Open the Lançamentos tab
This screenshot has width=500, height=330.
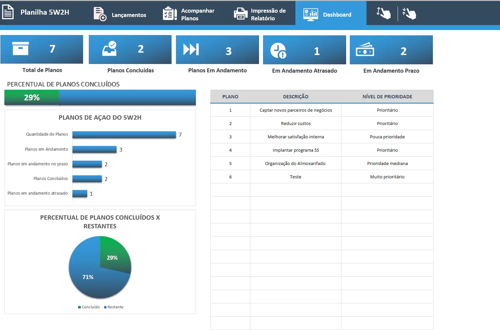129,15
